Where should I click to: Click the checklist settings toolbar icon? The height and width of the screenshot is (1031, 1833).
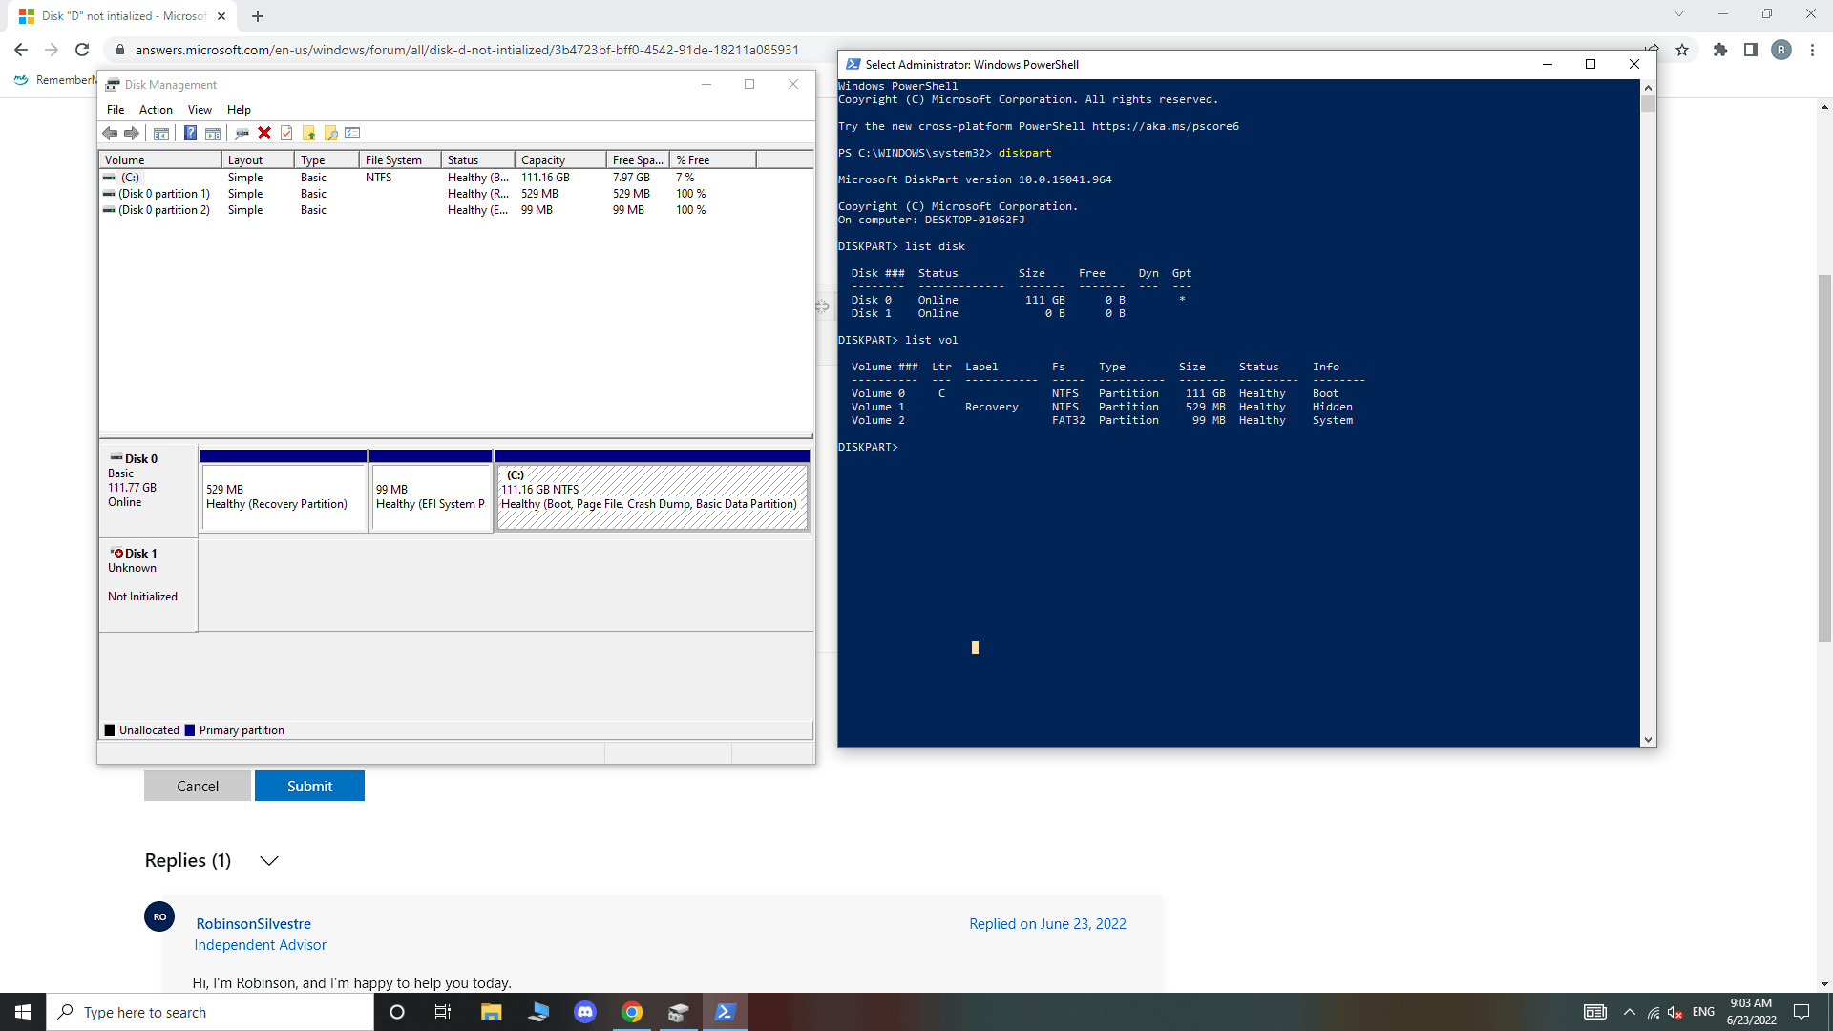tap(352, 134)
